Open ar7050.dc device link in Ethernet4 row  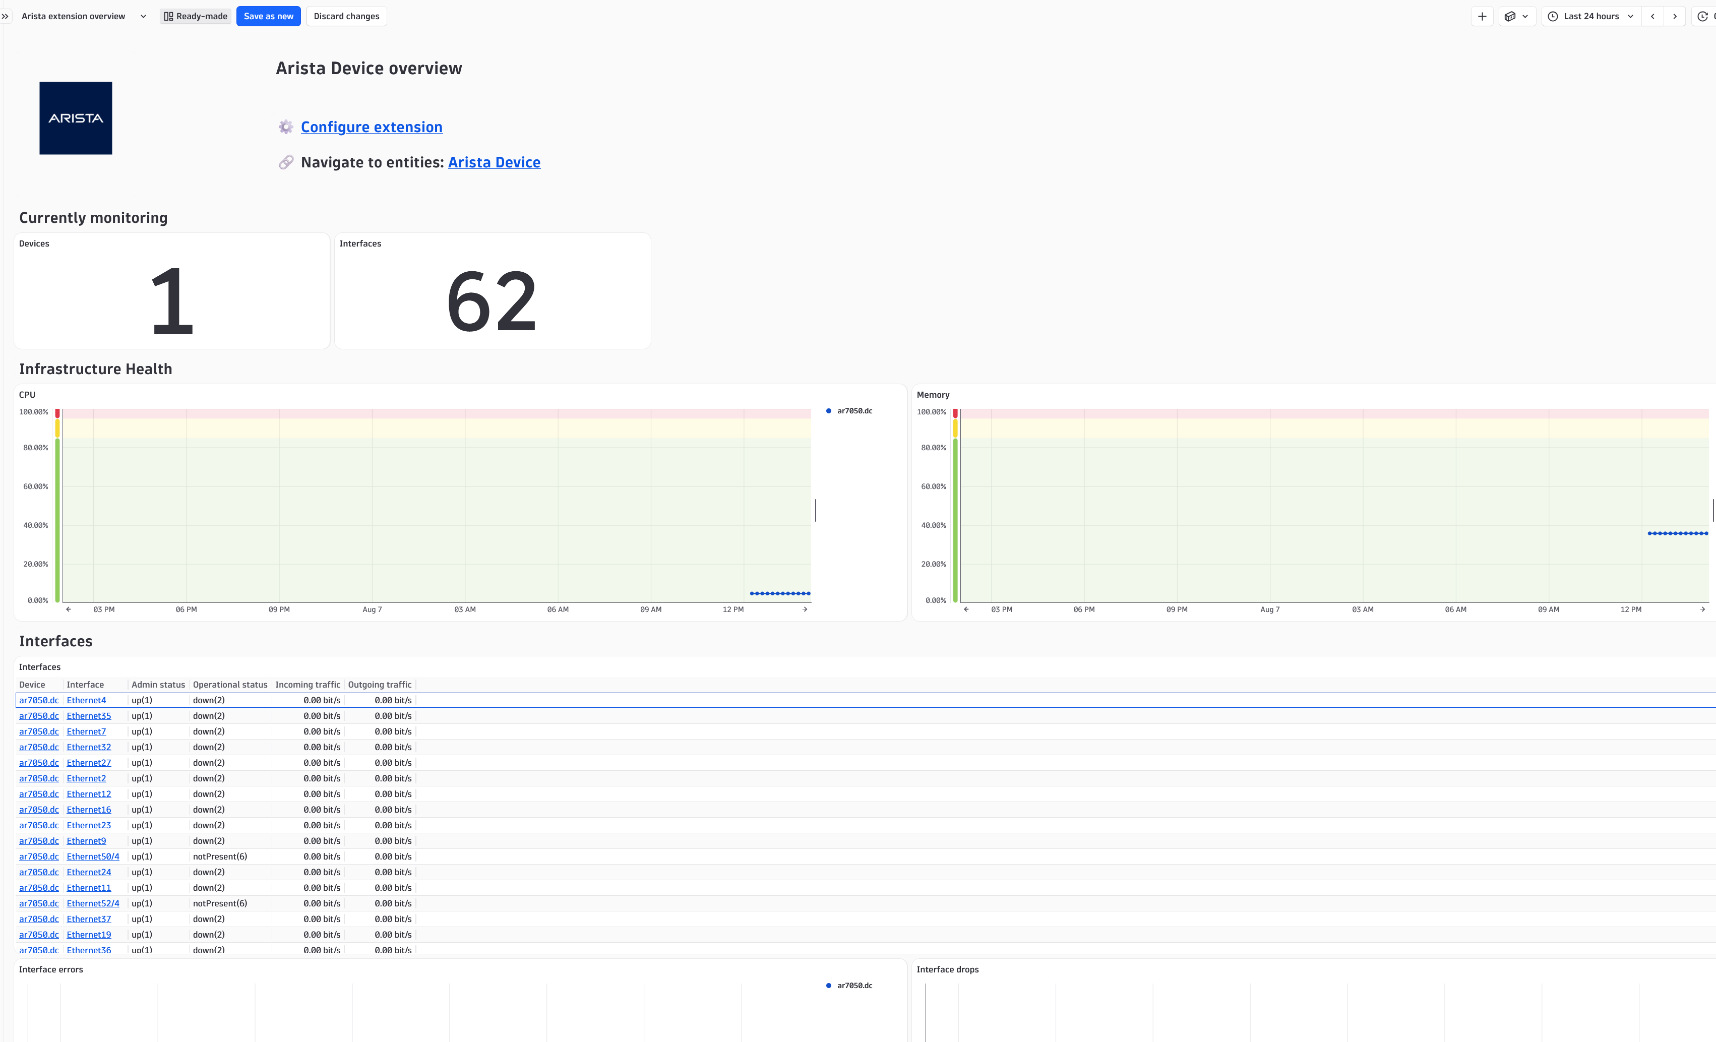click(39, 700)
